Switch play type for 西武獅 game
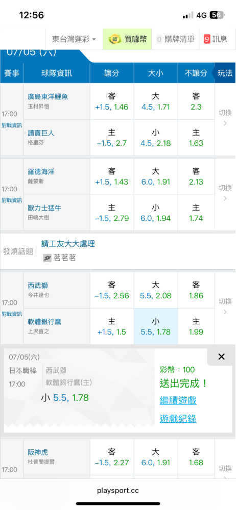 [225, 307]
